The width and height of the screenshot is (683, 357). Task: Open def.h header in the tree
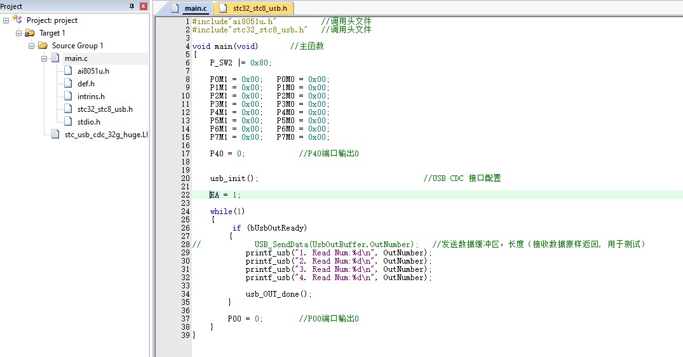[86, 83]
